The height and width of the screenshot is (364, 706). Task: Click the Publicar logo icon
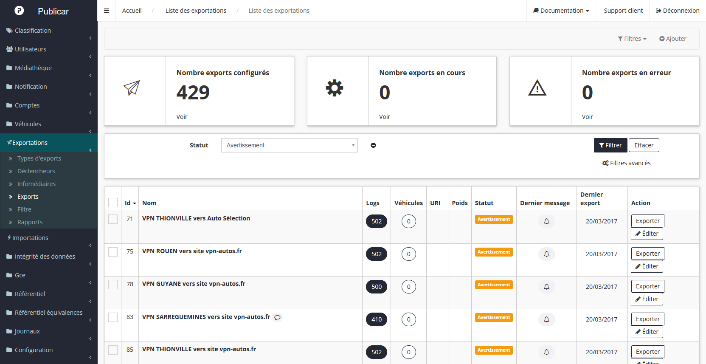19,11
